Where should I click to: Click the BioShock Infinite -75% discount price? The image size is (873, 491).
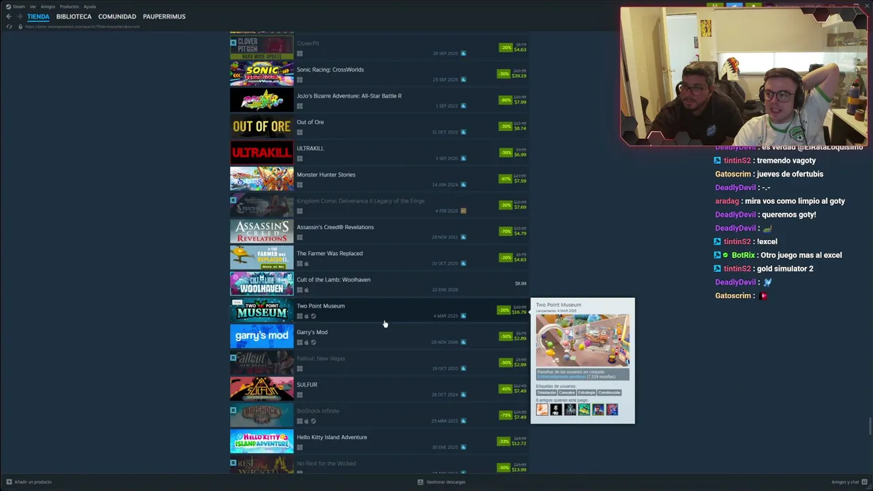pos(512,415)
